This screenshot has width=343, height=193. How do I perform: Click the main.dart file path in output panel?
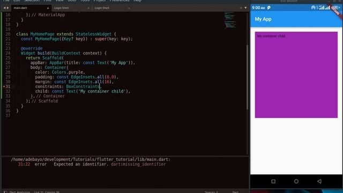[91, 159]
